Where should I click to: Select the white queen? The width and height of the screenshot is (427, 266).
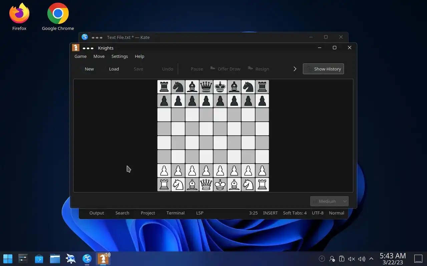(x=206, y=185)
